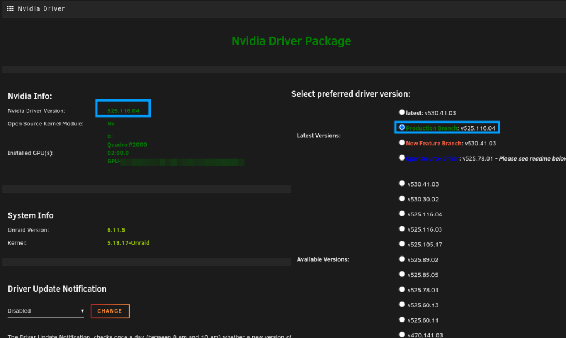Choose the New Feature Branch radio button

(x=401, y=142)
